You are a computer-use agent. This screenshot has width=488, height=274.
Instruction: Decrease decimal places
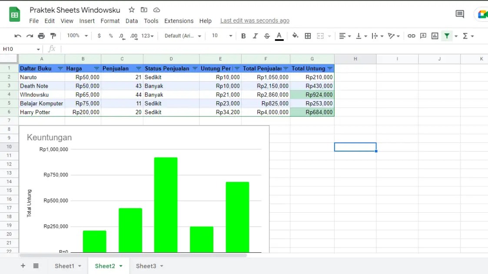click(x=122, y=36)
